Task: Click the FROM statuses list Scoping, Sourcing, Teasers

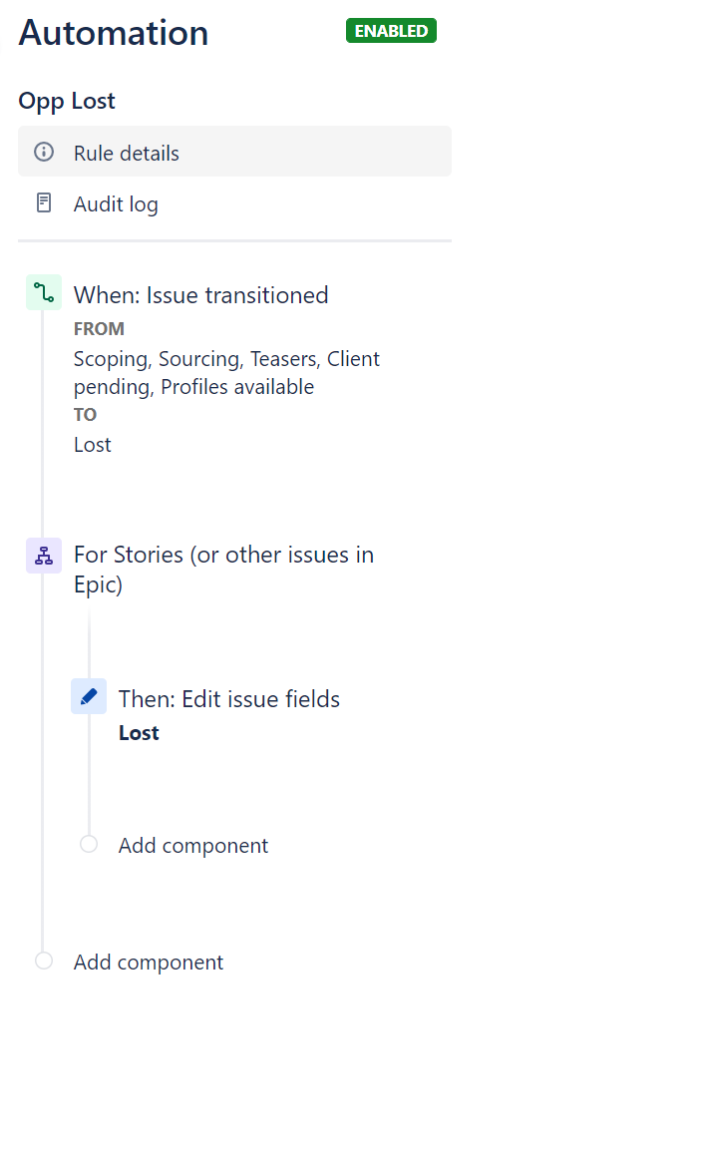Action: 226,373
